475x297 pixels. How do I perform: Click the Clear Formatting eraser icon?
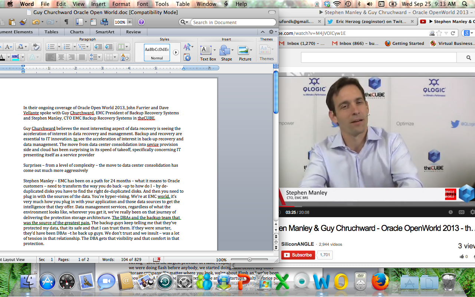[36, 47]
